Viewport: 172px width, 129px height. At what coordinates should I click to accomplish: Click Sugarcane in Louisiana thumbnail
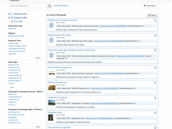pyautogui.click(x=52, y=102)
